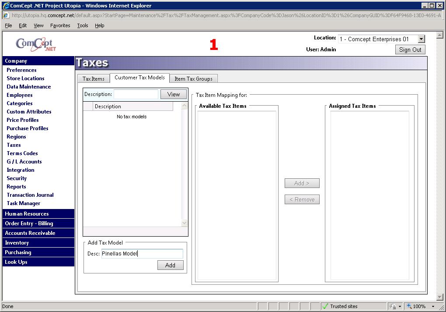Image resolution: width=446 pixels, height=312 pixels.
Task: Click the Internet Explorer page icon in title bar
Action: click(6, 6)
